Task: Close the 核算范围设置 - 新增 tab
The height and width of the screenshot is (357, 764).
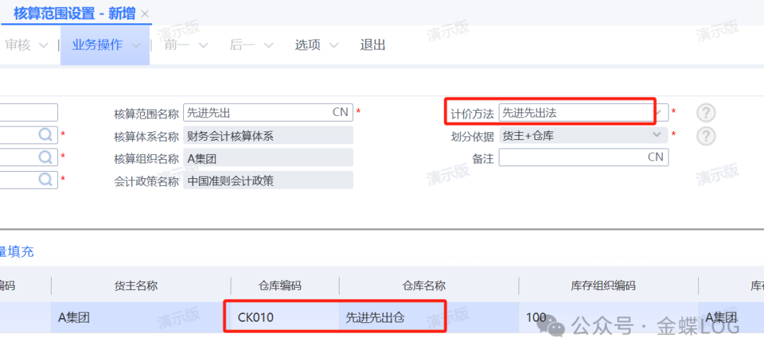Action: coord(145,13)
